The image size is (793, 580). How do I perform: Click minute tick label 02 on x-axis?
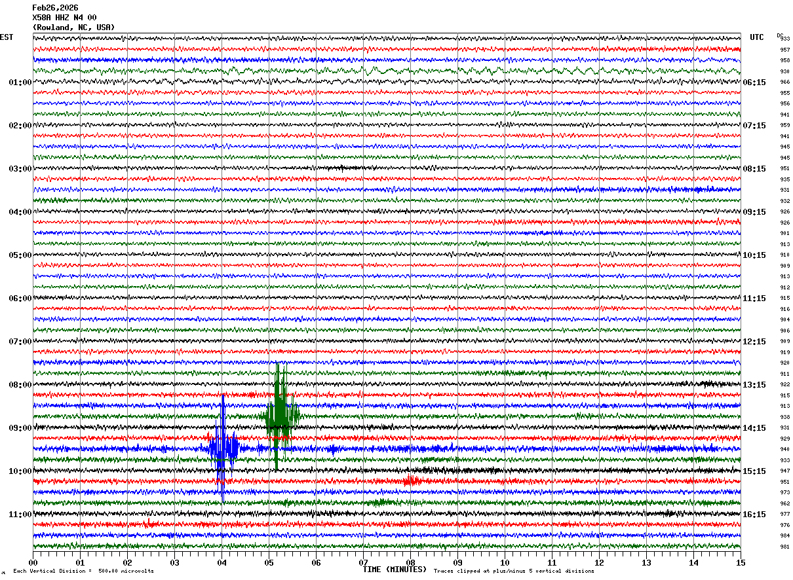[127, 562]
